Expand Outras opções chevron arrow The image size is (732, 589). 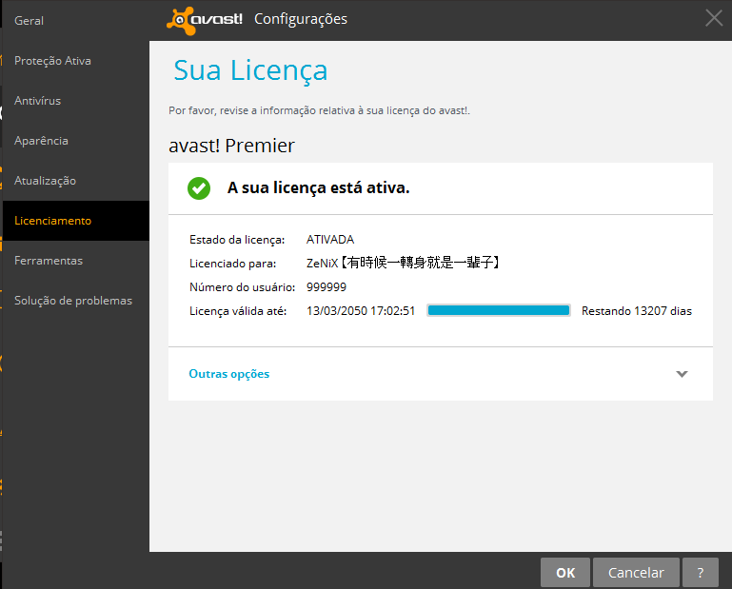point(683,374)
